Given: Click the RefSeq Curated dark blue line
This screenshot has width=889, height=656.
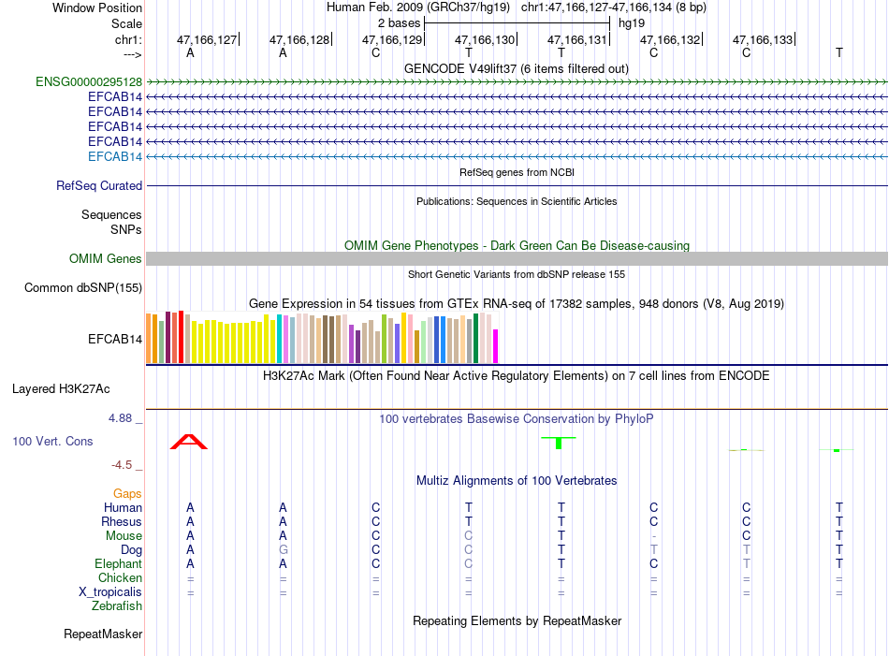Looking at the screenshot, I should click(517, 185).
